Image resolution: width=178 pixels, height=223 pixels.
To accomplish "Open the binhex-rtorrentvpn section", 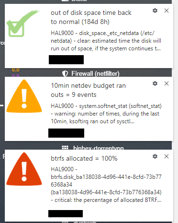I will (x=99, y=148).
